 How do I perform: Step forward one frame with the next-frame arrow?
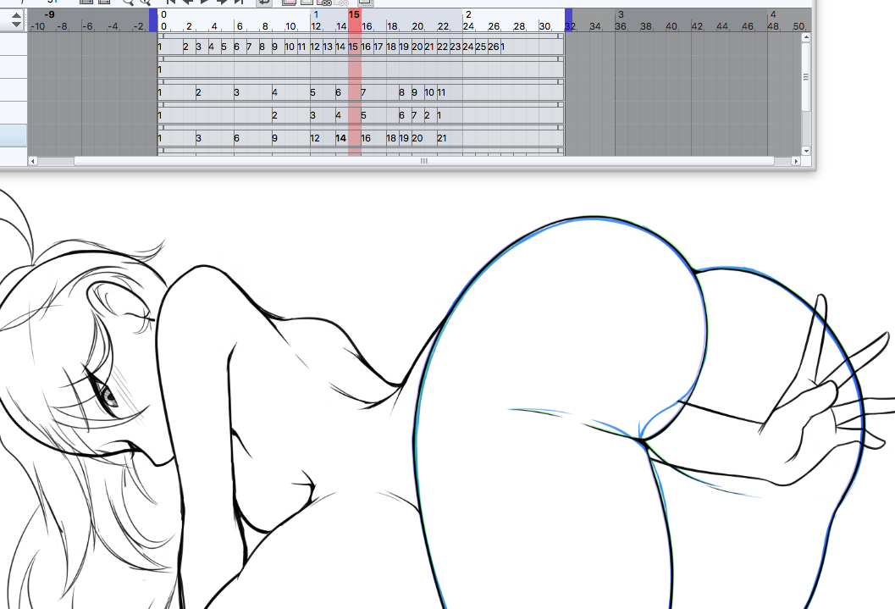tap(222, 2)
